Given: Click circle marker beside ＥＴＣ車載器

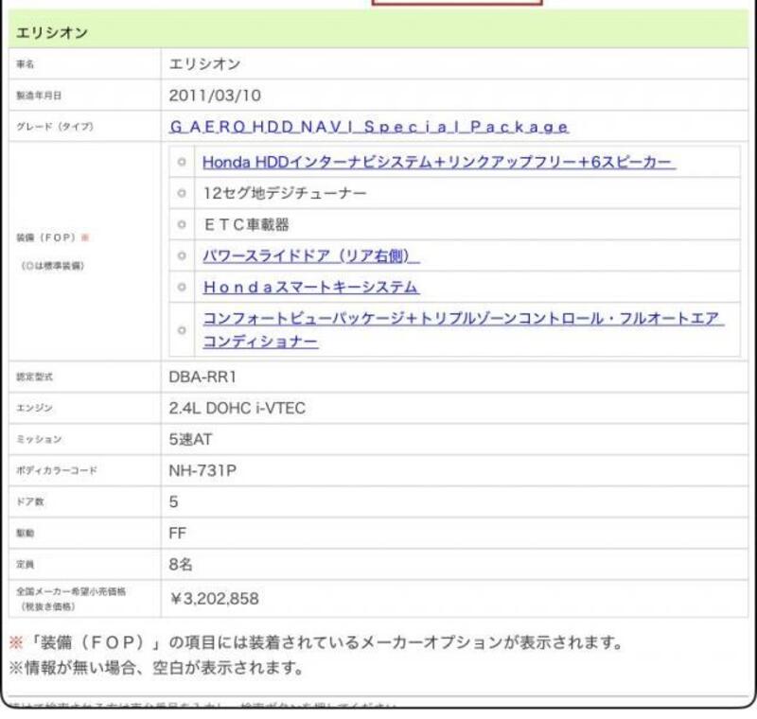Looking at the screenshot, I should [181, 224].
